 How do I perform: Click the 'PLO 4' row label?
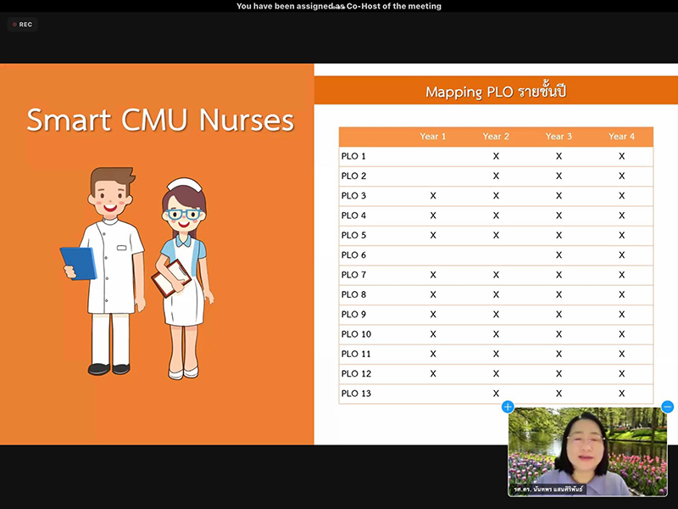tap(353, 215)
